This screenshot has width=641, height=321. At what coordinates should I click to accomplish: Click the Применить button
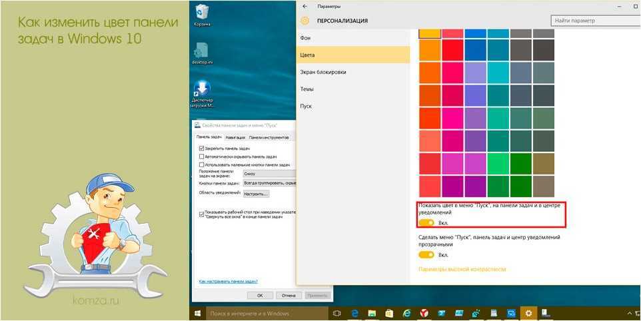[317, 295]
